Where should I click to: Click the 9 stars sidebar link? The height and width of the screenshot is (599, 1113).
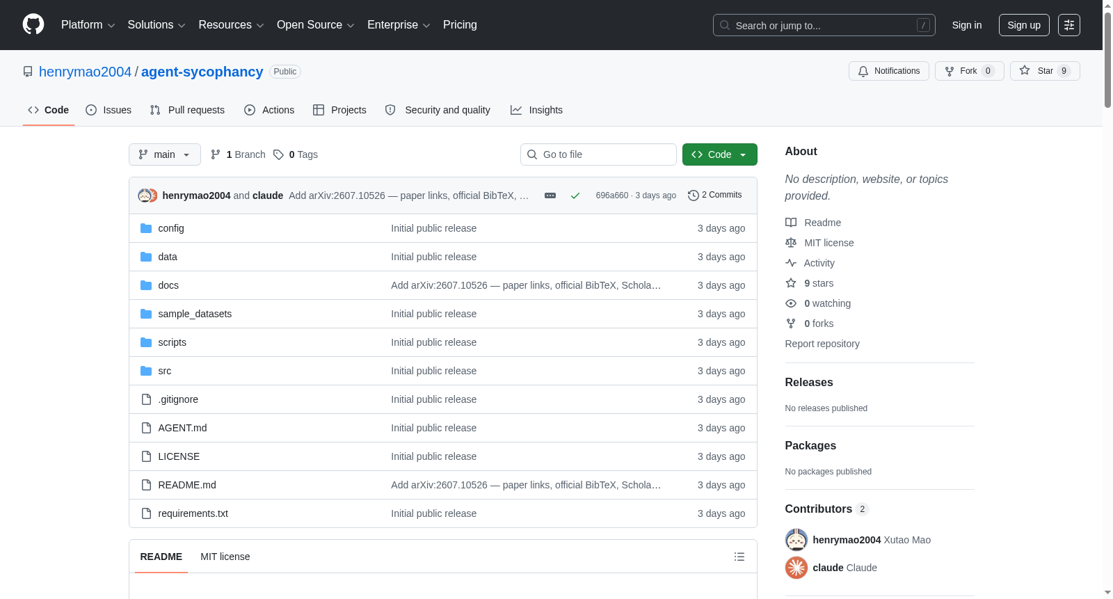(819, 283)
